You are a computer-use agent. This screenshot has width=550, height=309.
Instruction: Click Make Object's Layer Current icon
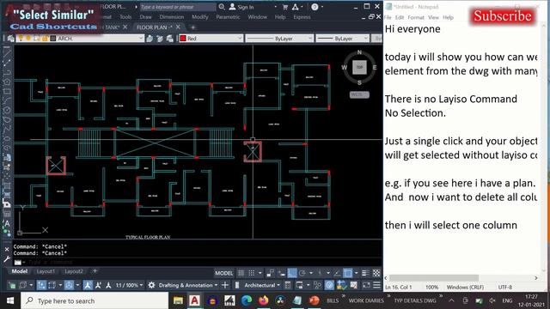point(150,39)
